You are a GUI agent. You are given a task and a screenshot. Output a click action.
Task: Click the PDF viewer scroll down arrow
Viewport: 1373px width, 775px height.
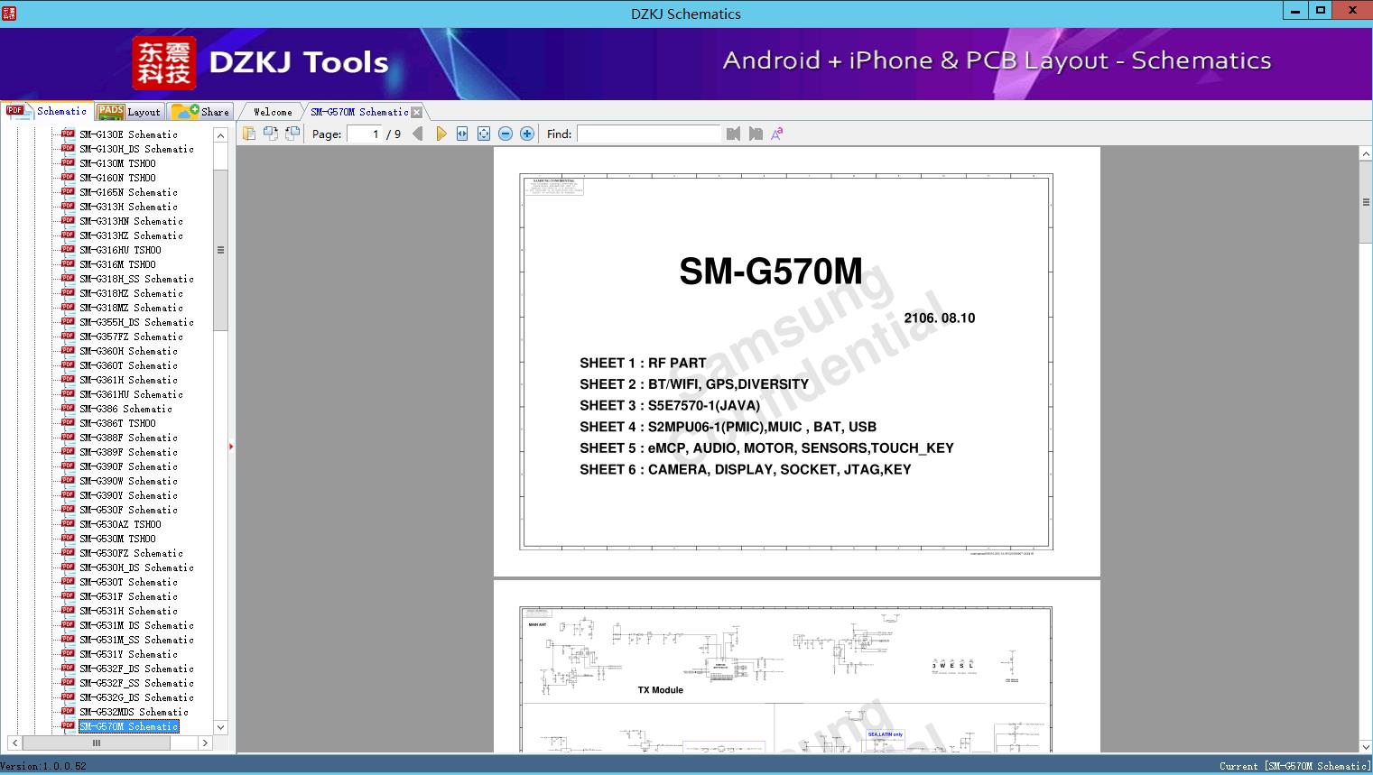pos(1366,746)
